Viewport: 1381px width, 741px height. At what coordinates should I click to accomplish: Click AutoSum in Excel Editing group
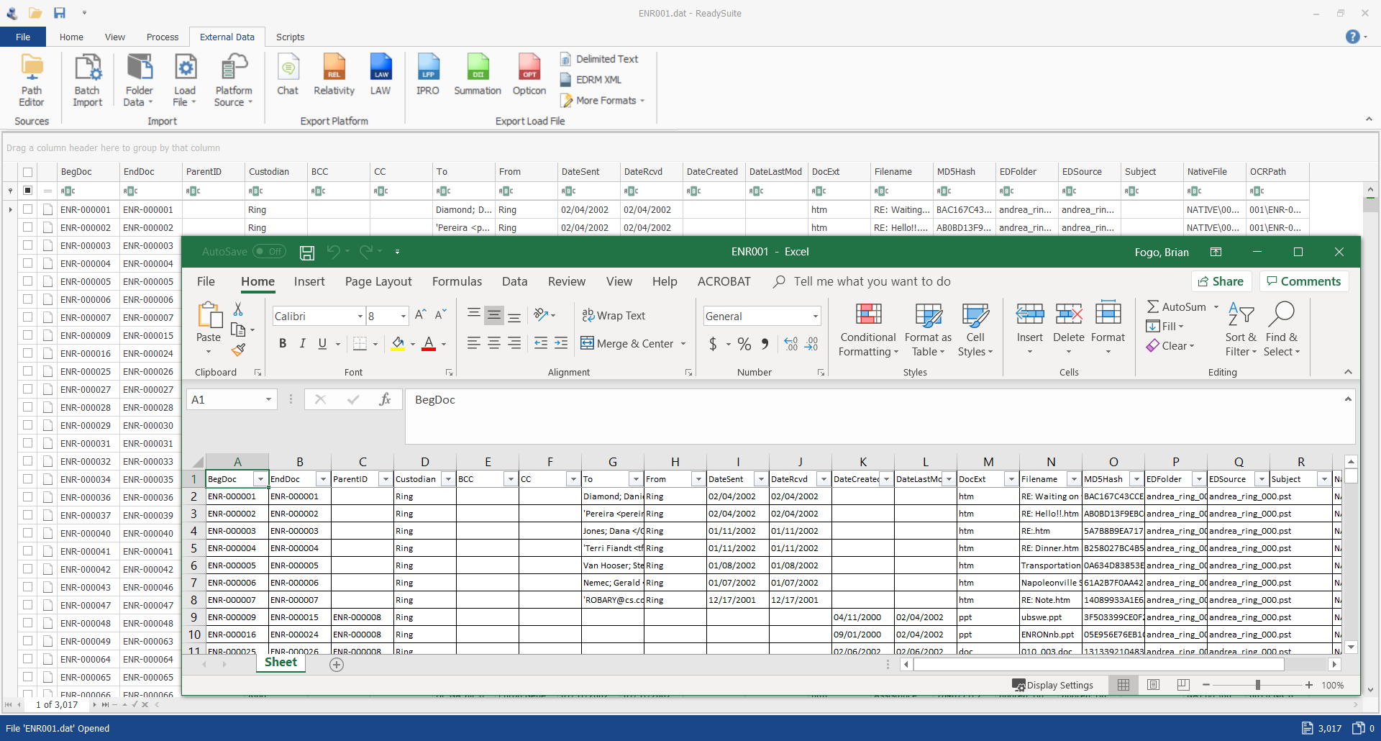coord(1177,307)
